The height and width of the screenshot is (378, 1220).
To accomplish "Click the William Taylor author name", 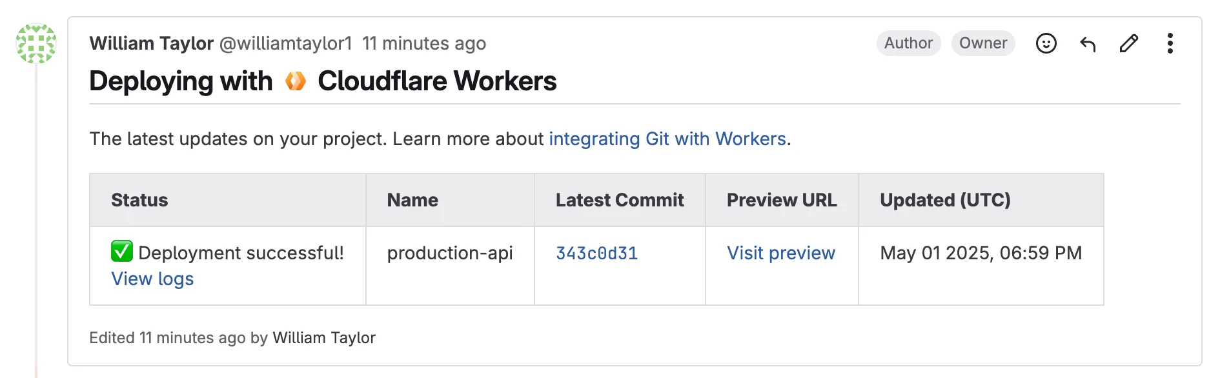I will point(151,43).
